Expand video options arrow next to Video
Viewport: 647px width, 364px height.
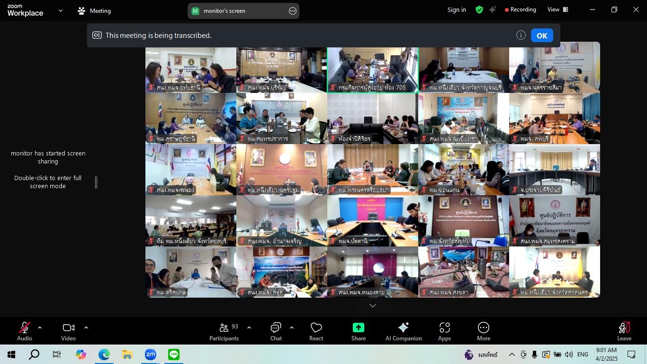(86, 328)
